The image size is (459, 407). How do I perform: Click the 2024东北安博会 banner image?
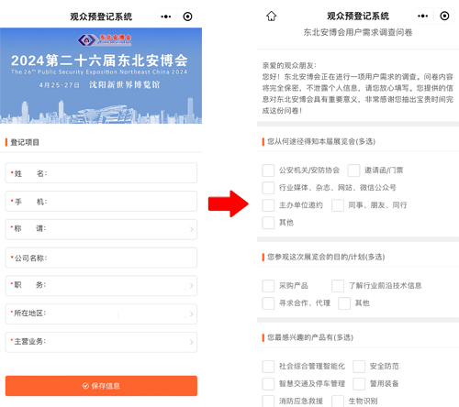pos(101,76)
